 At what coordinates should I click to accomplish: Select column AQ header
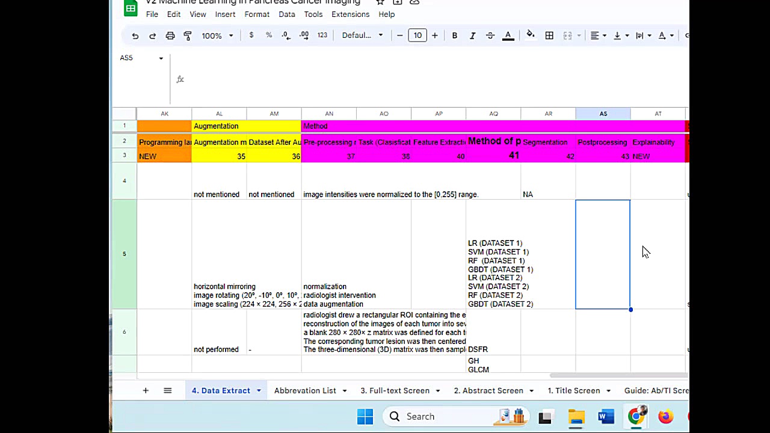[x=493, y=114]
